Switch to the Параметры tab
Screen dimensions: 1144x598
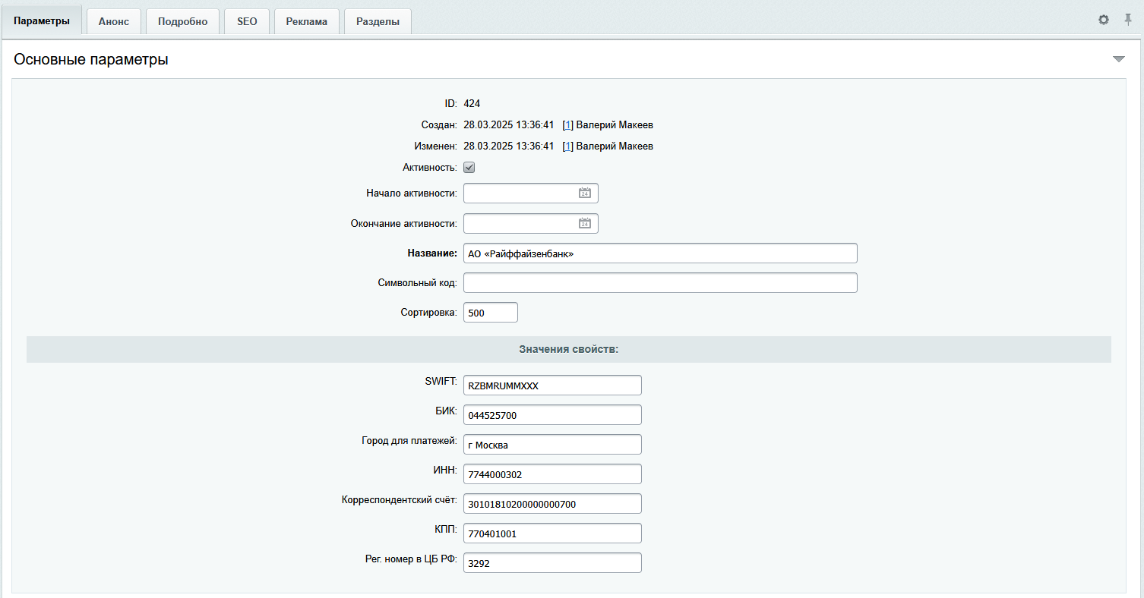(42, 21)
